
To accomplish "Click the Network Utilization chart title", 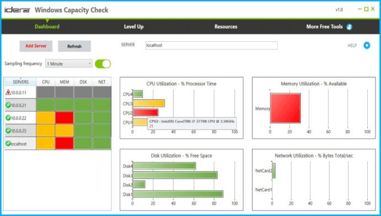I will click(x=314, y=155).
